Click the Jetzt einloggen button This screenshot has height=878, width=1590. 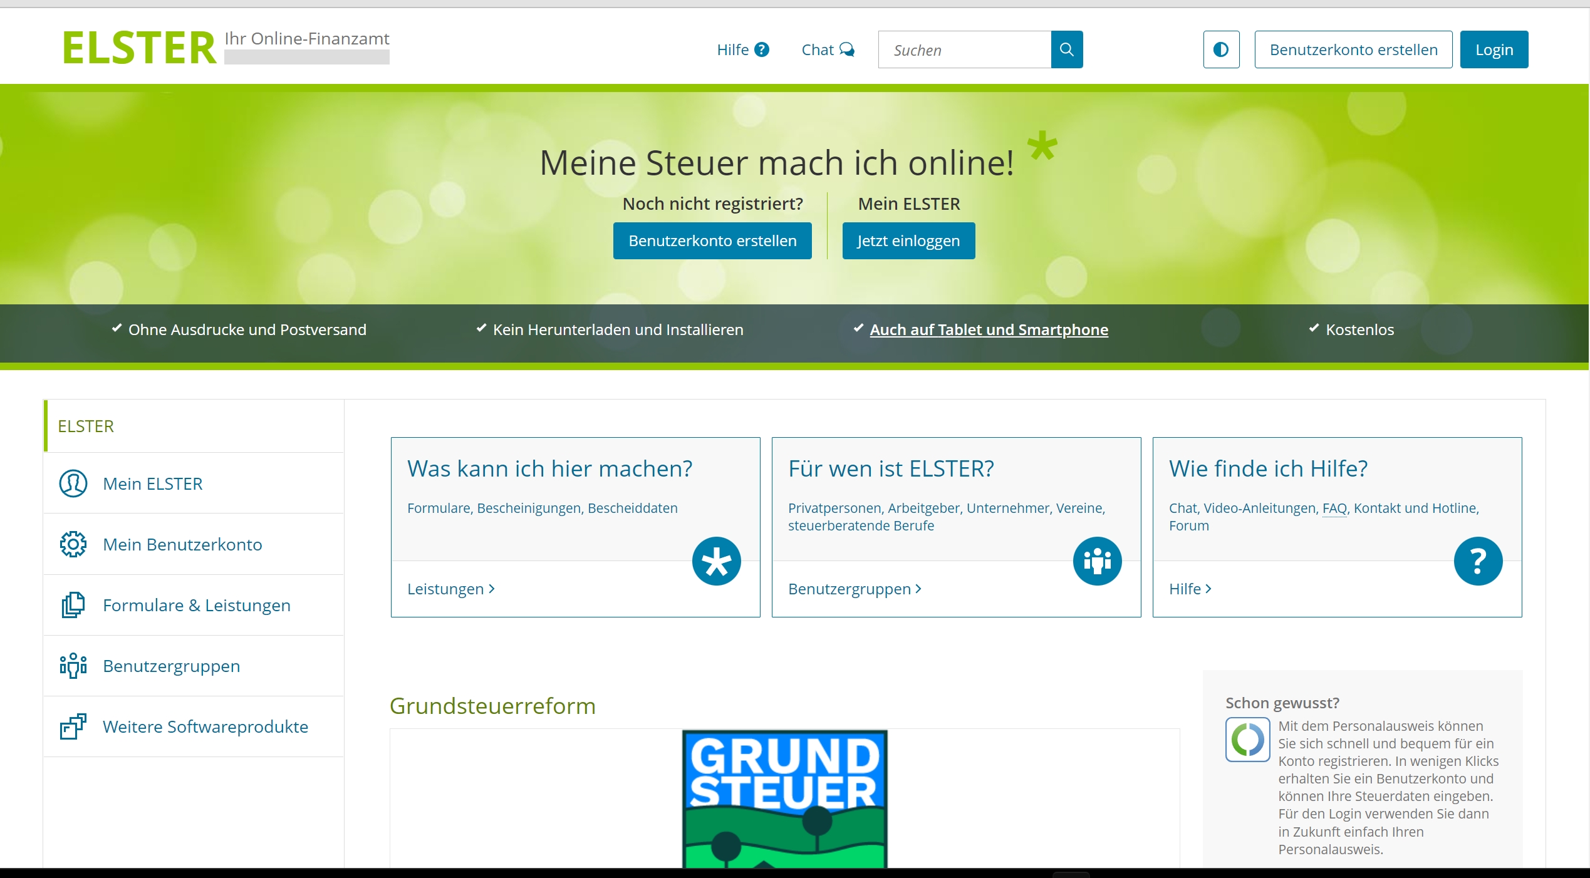pos(908,240)
